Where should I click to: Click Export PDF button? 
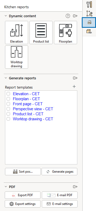23,195
